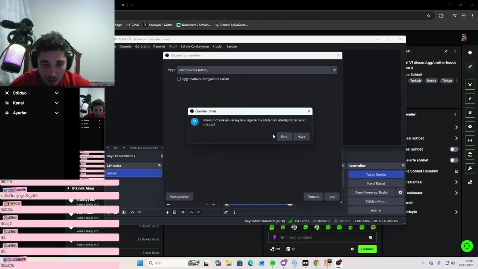Pop out the Kontroller dock
The width and height of the screenshot is (478, 269).
click(403, 166)
